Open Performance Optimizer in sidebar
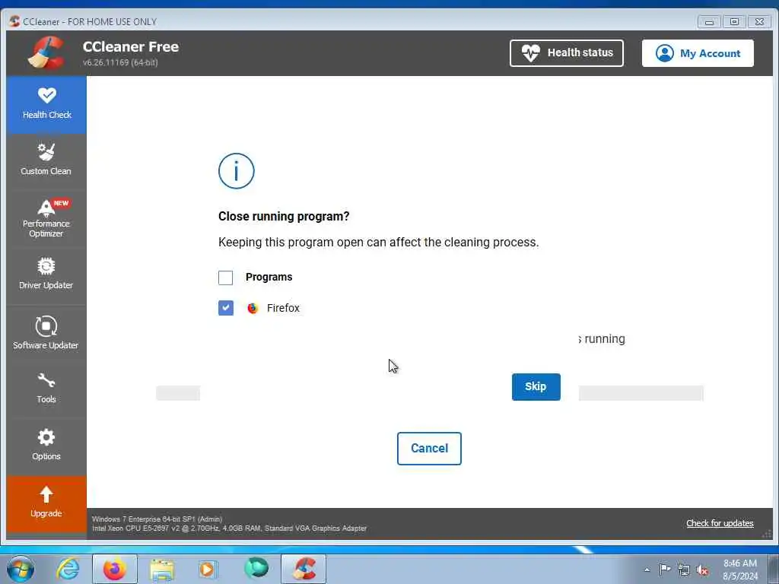This screenshot has height=584, width=779. (x=46, y=218)
